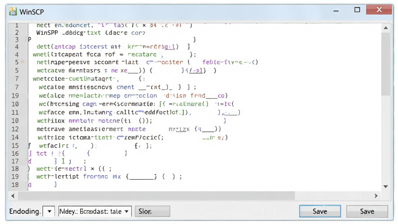Click the word "metcrave" in the code
The width and height of the screenshot is (398, 224).
pos(51,129)
